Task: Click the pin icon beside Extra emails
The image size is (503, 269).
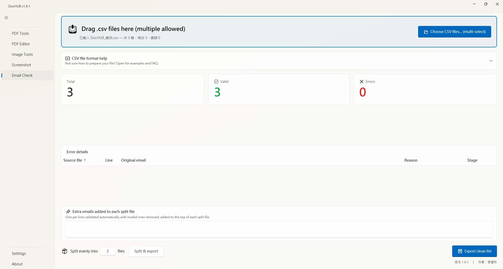Action: point(68,211)
